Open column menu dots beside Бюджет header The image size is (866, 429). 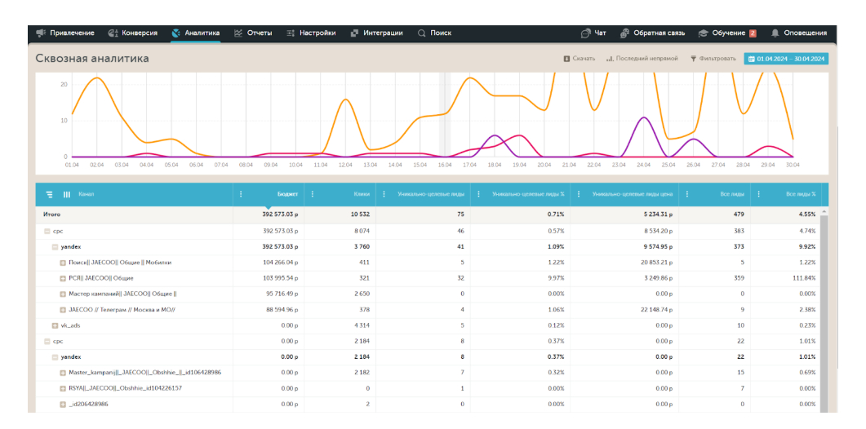[241, 195]
